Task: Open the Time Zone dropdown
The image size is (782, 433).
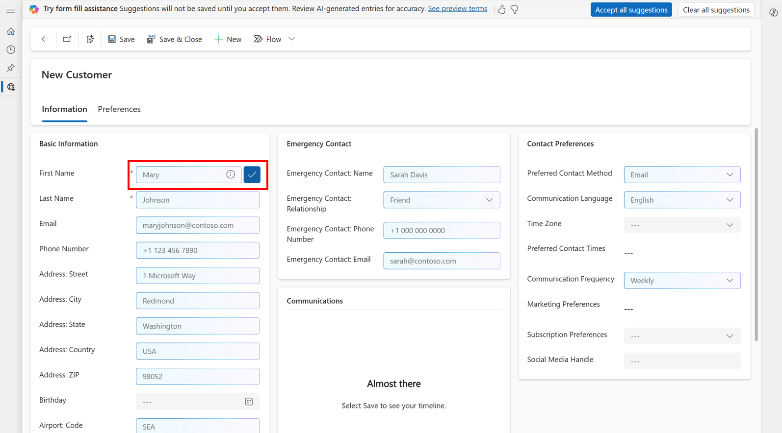Action: (x=682, y=225)
